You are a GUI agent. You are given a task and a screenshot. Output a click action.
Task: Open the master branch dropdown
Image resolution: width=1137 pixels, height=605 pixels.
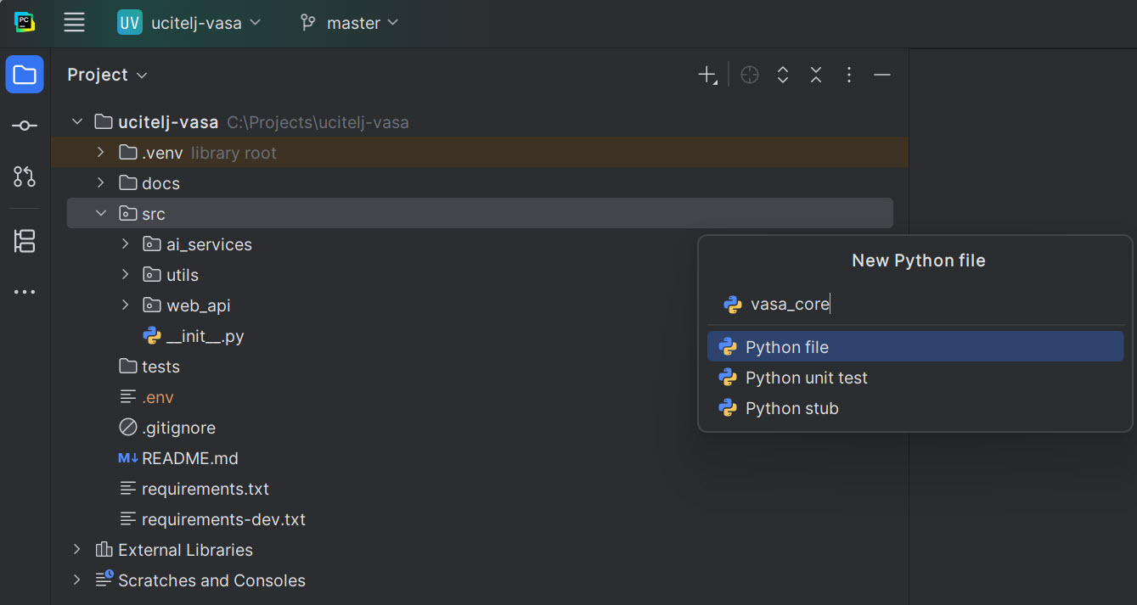(348, 23)
